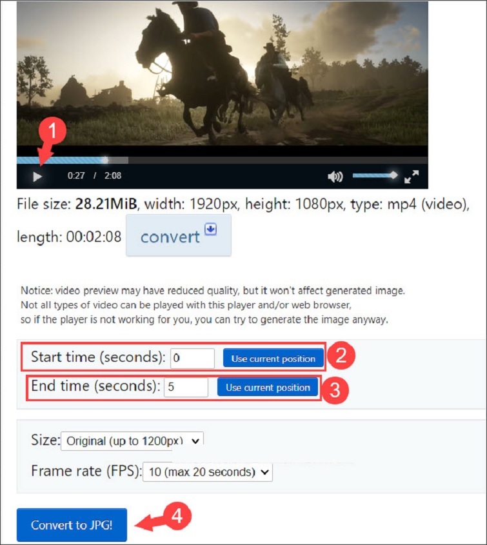
Task: Click the Convert to JPG! button
Action: tap(72, 525)
